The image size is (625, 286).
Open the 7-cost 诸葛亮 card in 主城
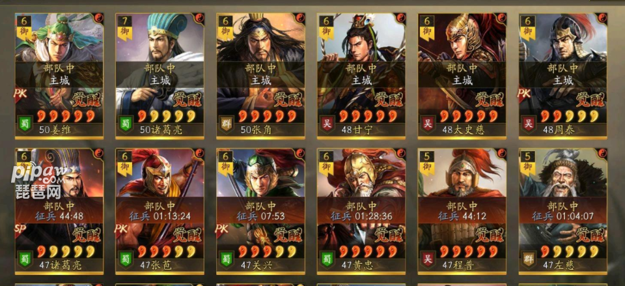(160, 76)
